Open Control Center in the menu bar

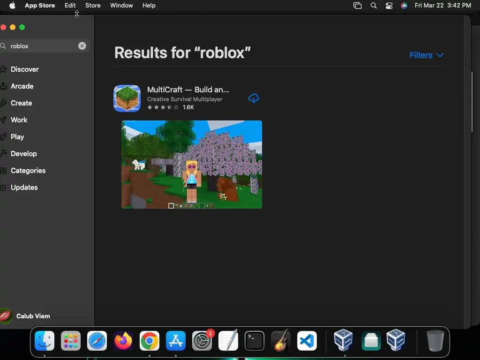389,6
